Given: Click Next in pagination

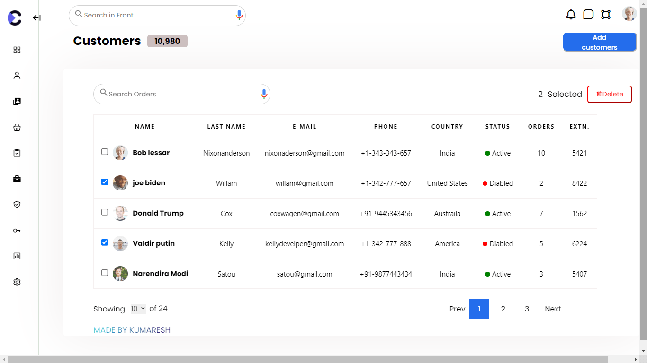Looking at the screenshot, I should click(x=553, y=309).
